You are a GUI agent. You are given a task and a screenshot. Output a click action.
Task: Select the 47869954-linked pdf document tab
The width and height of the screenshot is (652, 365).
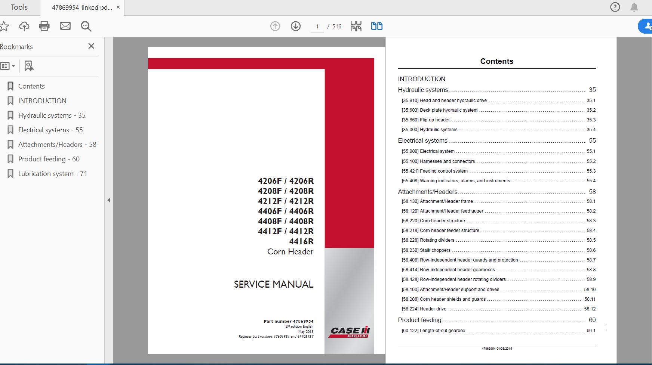pos(81,7)
